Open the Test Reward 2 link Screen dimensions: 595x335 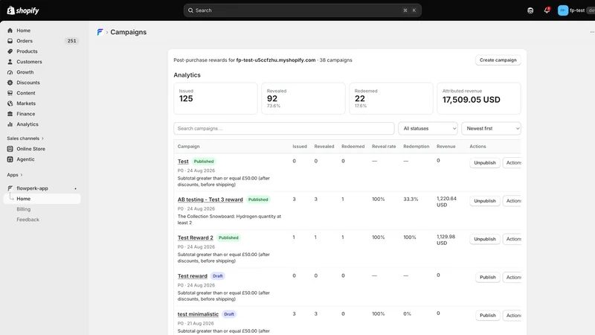pos(196,237)
